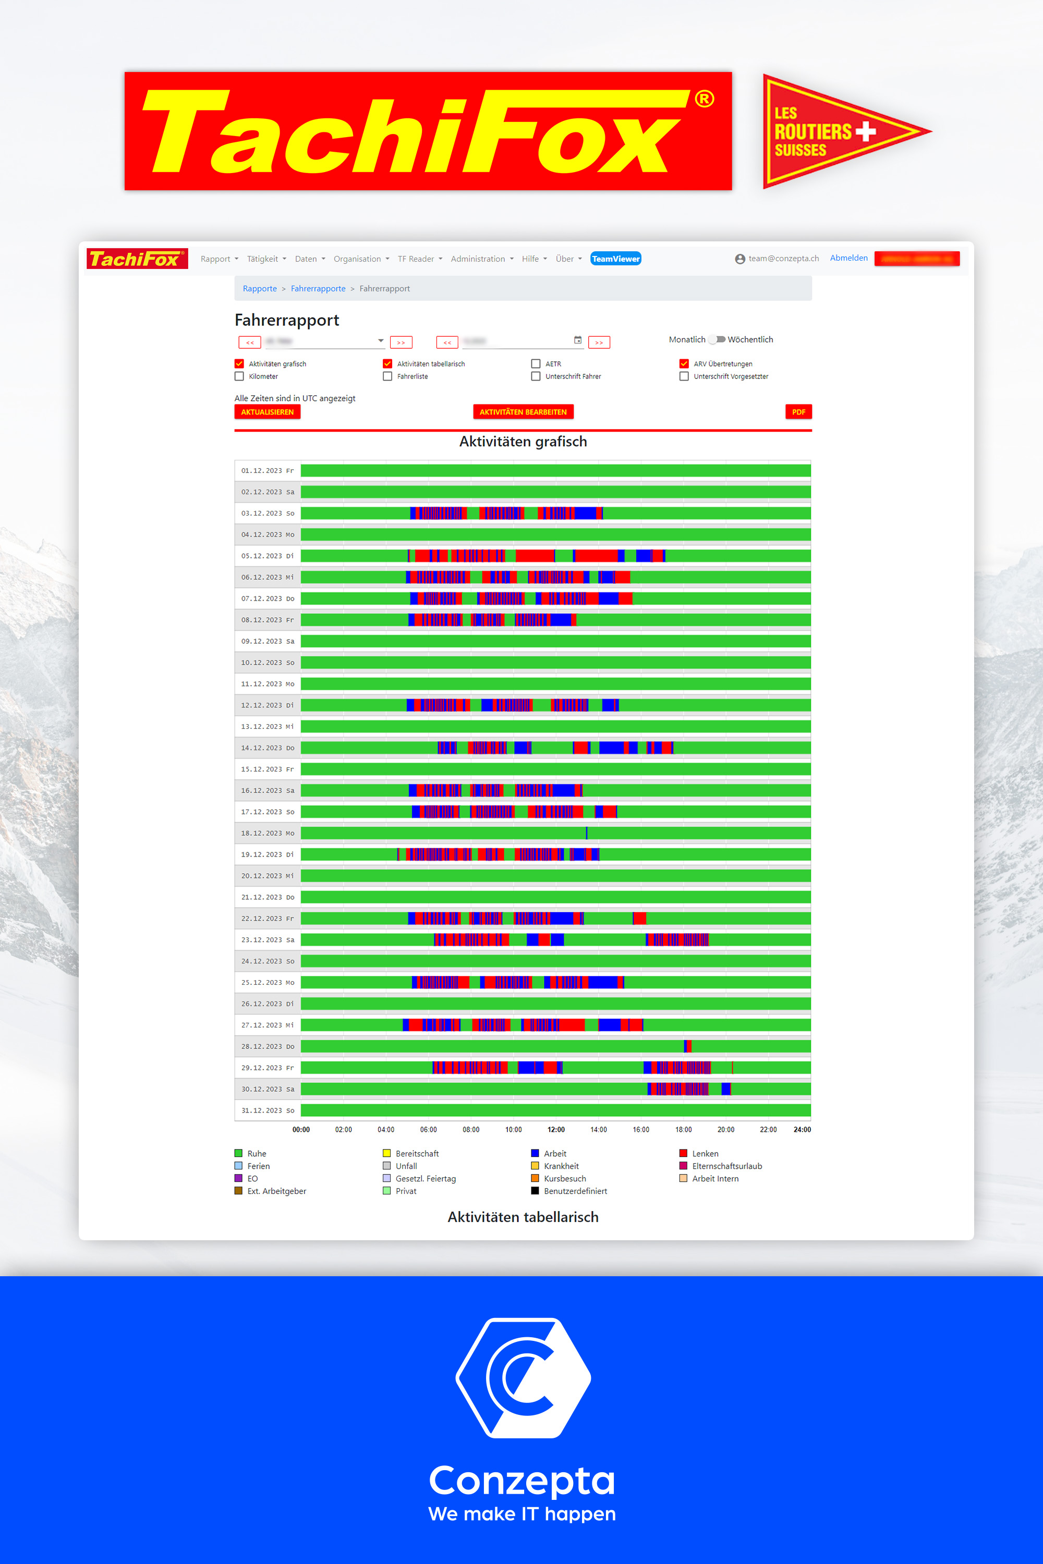Click the AKTUALISIEREN button
The height and width of the screenshot is (1564, 1043).
pyautogui.click(x=268, y=412)
